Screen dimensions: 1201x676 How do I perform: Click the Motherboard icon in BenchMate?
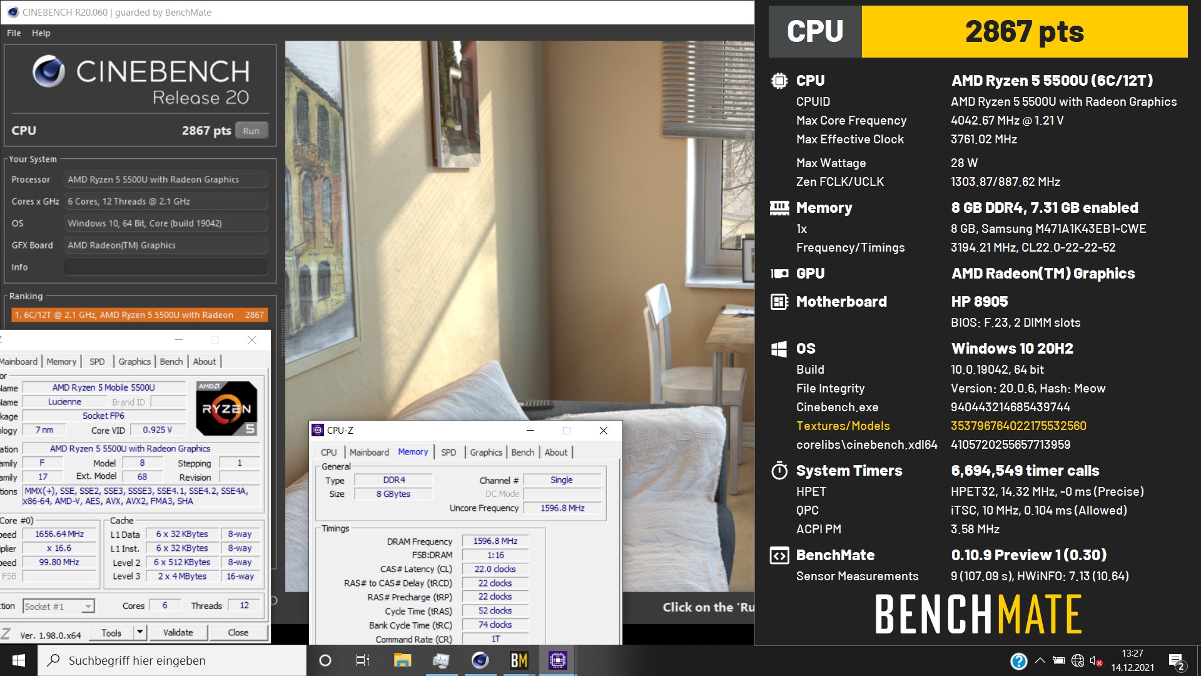tap(779, 302)
